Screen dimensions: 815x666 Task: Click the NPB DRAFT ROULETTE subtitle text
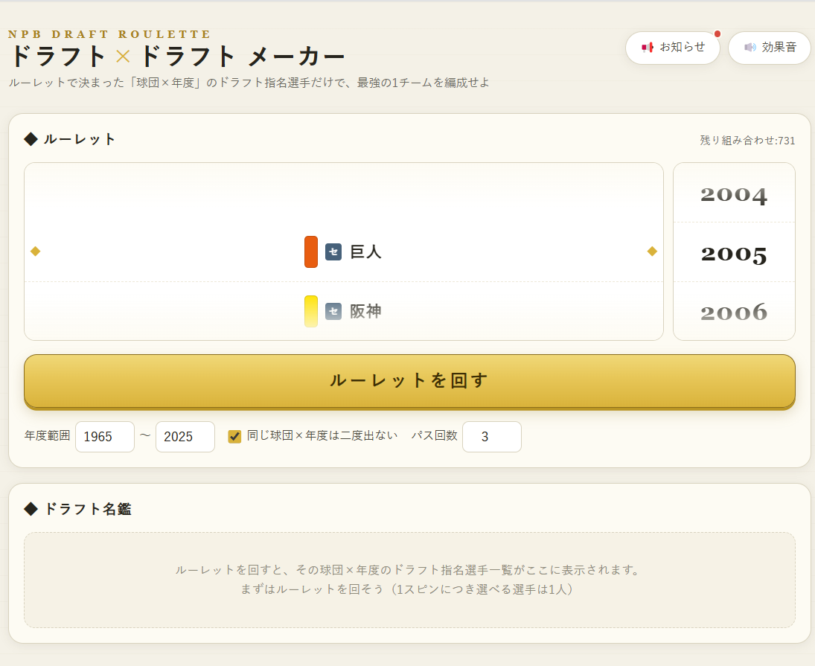[x=109, y=34]
